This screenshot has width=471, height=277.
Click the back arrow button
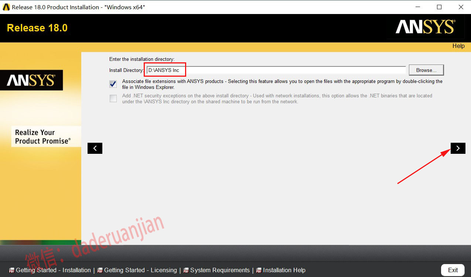(95, 148)
